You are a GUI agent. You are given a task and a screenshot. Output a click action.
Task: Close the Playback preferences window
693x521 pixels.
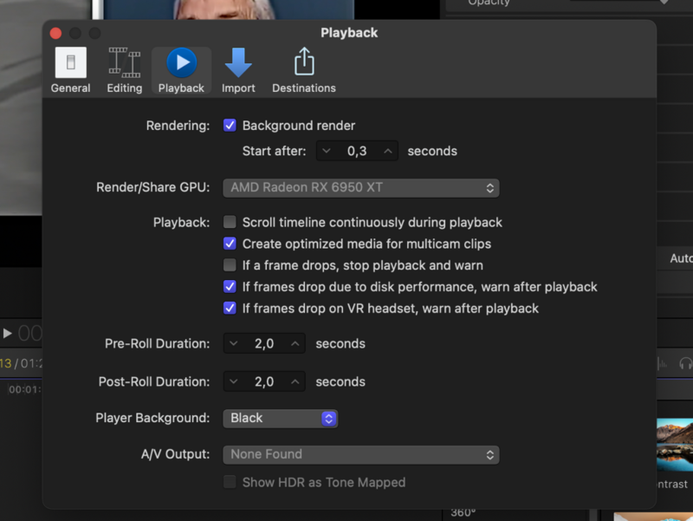tap(55, 33)
